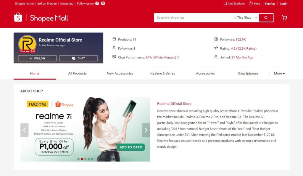Image resolution: width=303 pixels, height=176 pixels.
Task: Click the Realme Official Store description heading
Action: point(174,104)
